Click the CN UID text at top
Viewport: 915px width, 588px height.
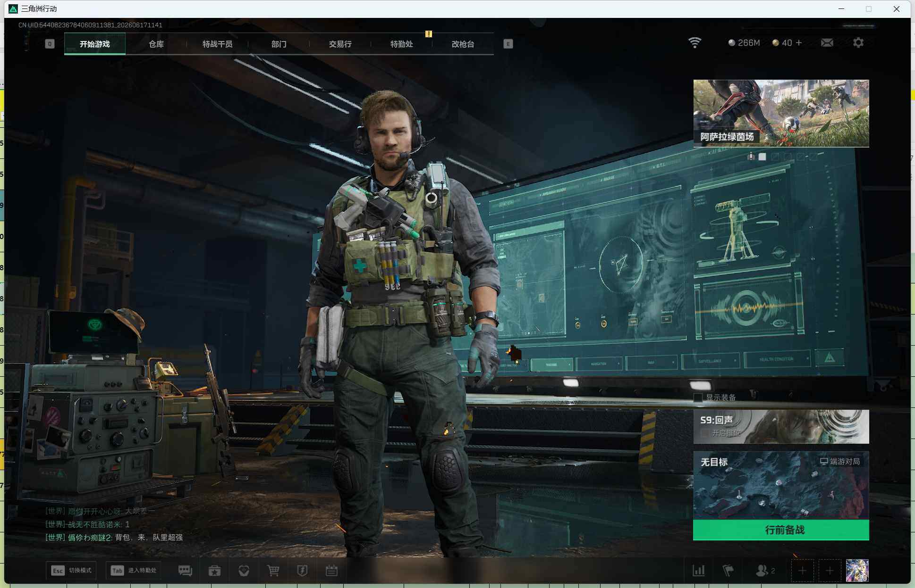click(90, 25)
